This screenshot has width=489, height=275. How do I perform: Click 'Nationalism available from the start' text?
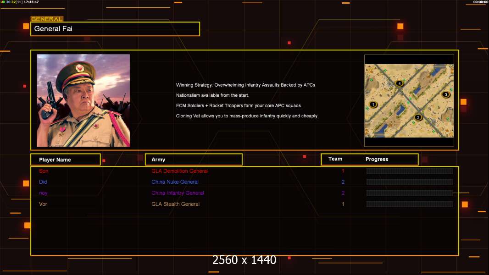coord(212,95)
